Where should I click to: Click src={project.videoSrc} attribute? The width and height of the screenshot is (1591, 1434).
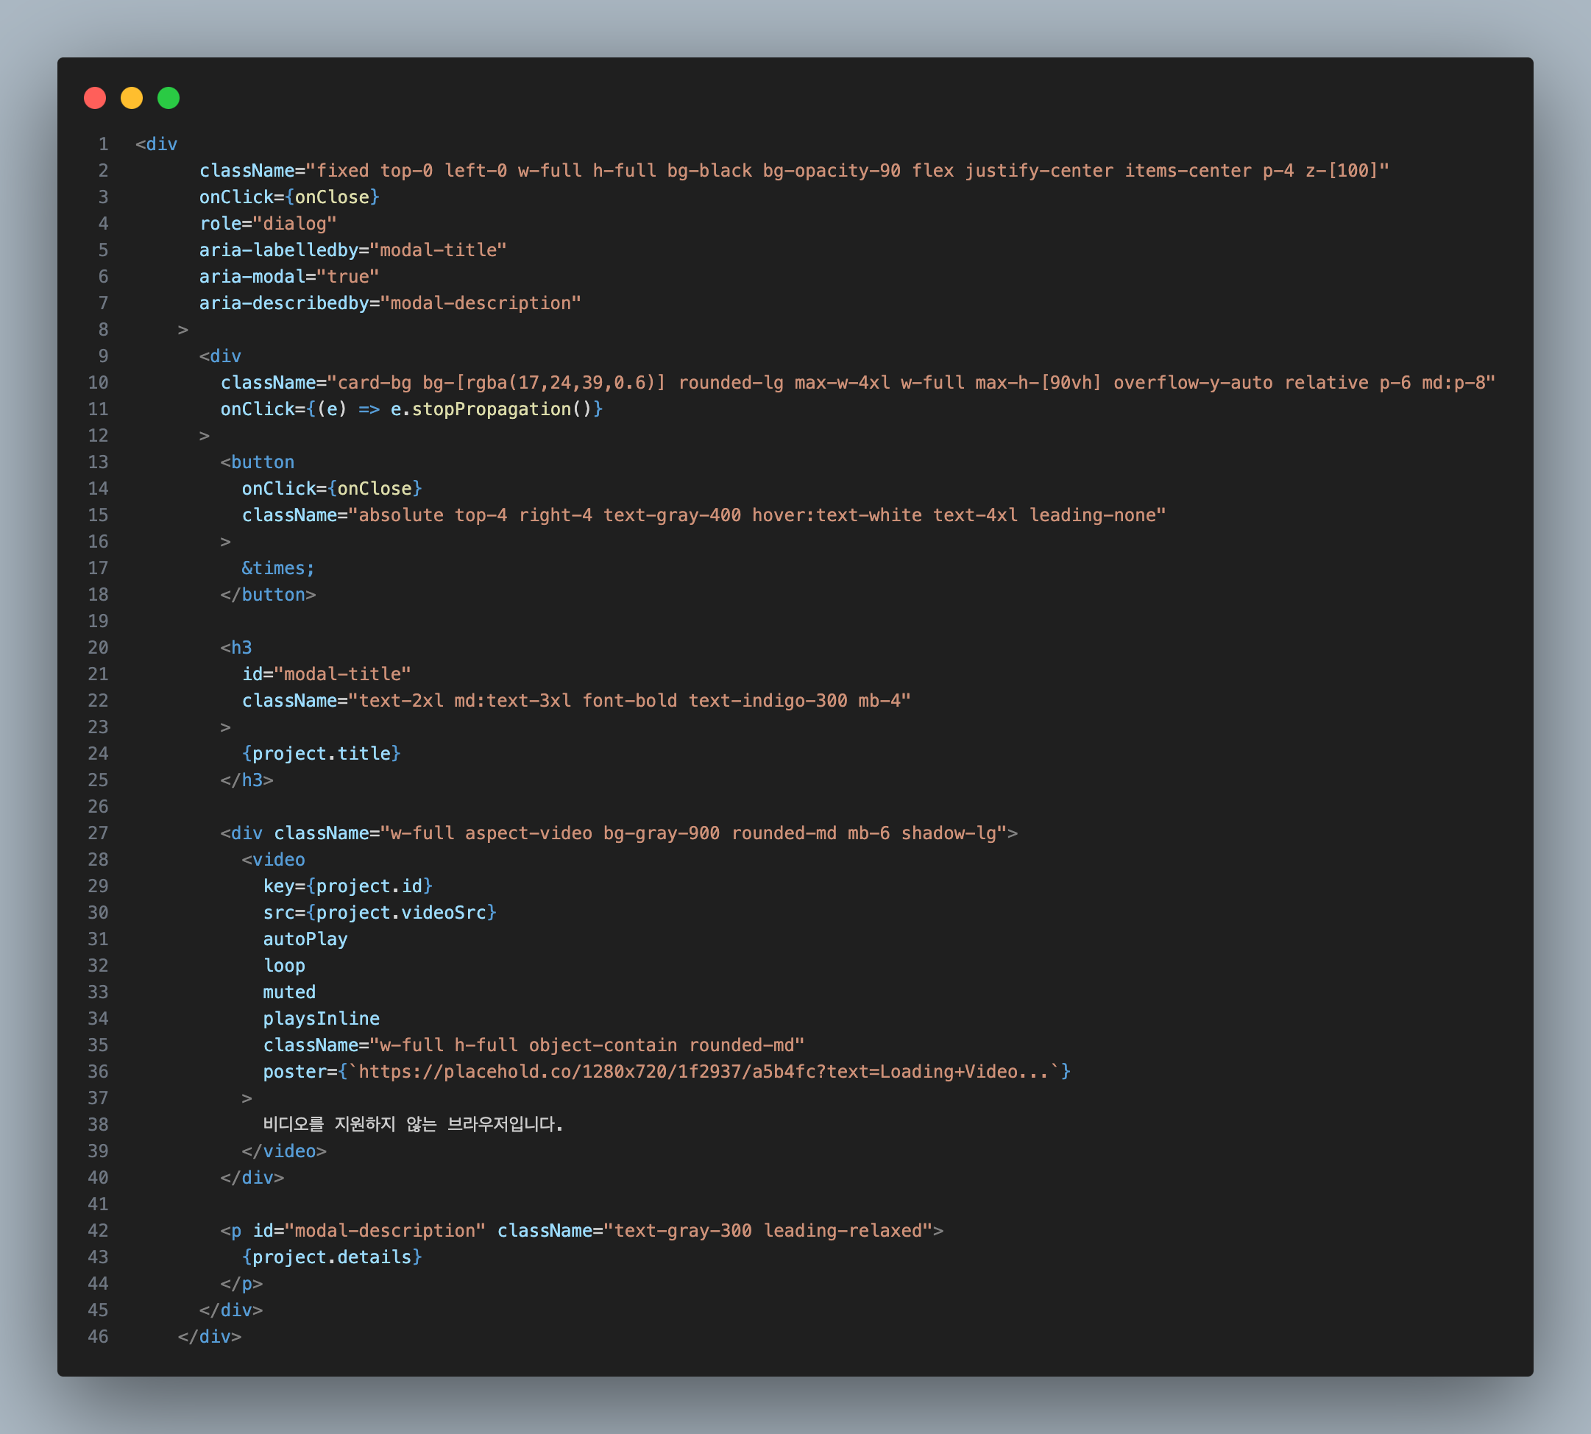point(380,912)
